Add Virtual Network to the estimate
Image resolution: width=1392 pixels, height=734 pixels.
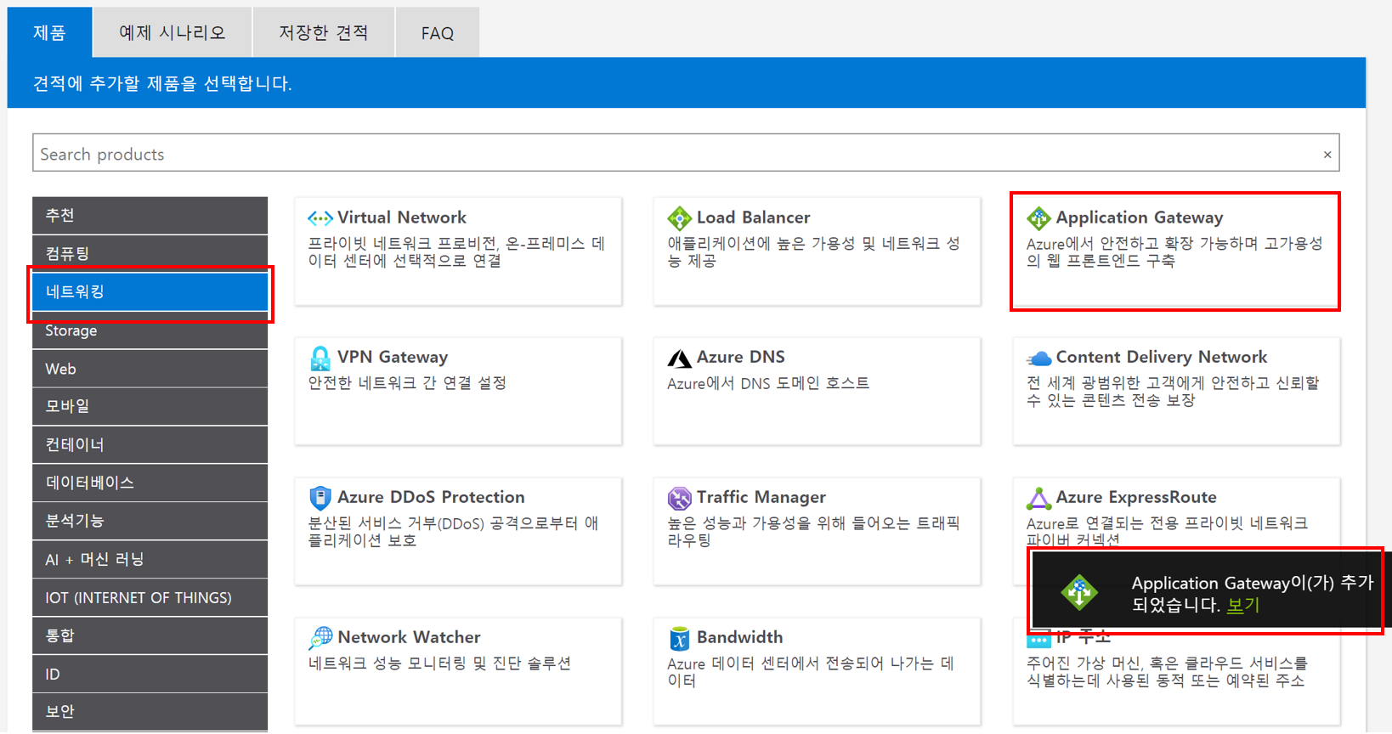[458, 251]
